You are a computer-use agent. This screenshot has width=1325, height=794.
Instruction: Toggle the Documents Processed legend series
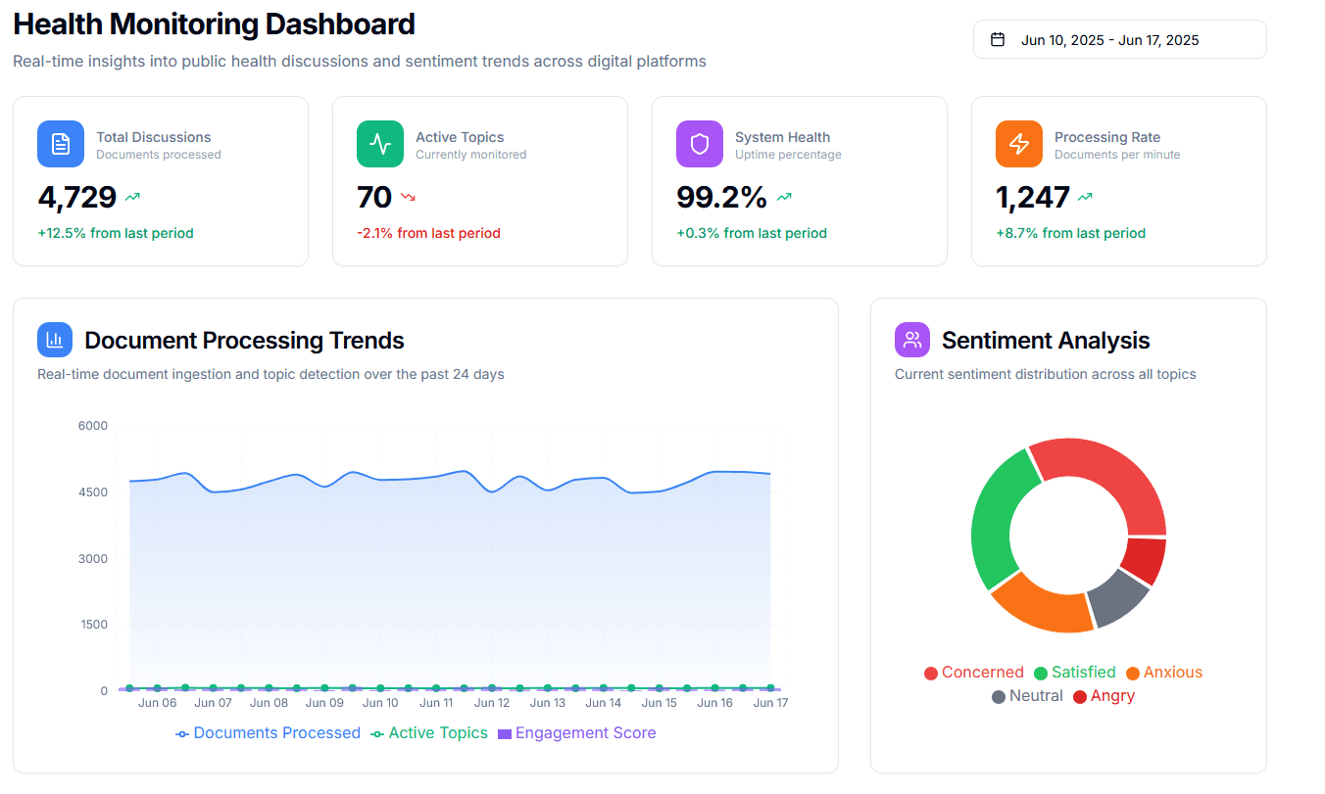click(x=268, y=733)
